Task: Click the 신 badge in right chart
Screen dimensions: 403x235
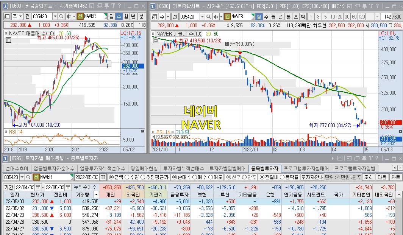Action: coord(227,17)
